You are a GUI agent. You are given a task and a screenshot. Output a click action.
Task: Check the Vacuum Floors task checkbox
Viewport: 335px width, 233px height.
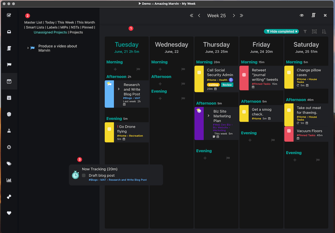[x=289, y=131]
